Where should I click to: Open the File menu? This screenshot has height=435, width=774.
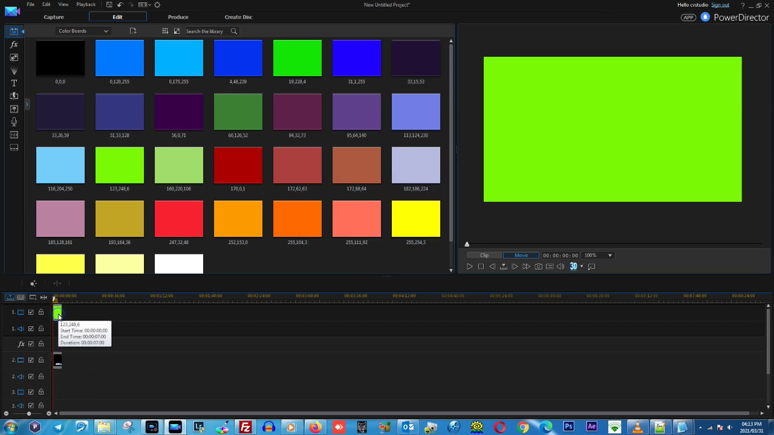pos(30,5)
